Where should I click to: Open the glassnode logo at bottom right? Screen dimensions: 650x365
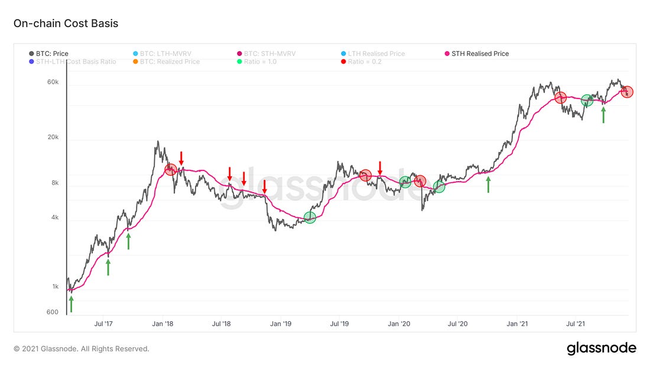click(x=601, y=348)
